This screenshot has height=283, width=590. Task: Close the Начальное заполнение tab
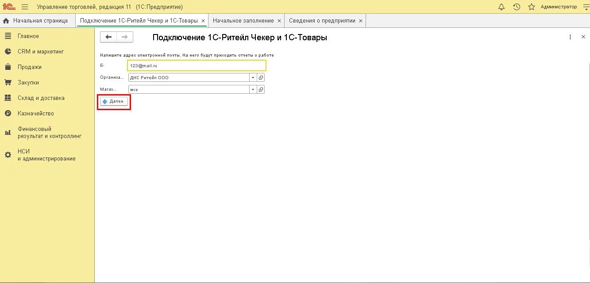[x=279, y=21]
